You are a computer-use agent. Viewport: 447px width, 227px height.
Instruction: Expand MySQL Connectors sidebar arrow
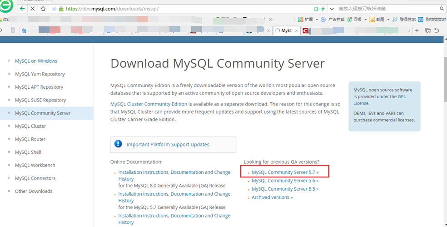9,178
